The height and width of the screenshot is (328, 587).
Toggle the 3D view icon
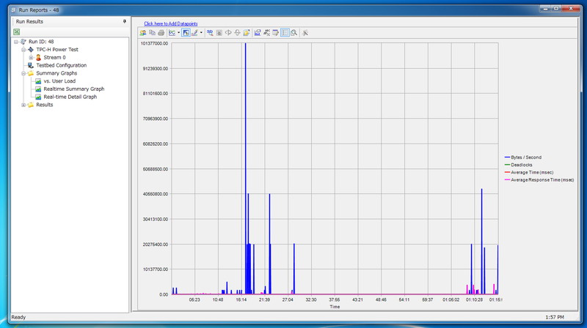point(210,33)
